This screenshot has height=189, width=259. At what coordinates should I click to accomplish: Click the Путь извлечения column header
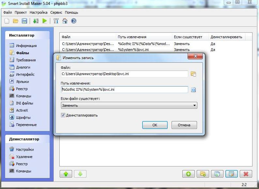point(144,37)
